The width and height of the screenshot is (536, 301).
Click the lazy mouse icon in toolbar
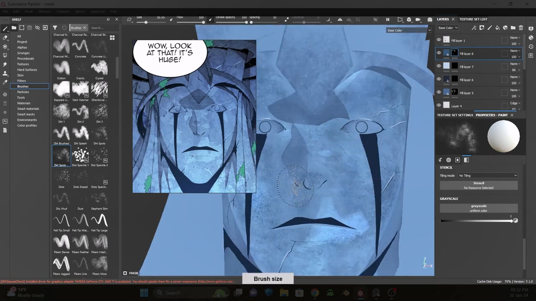coord(286,20)
